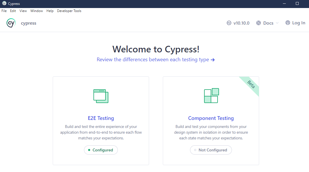Click the Cypress icon in the title bar
Viewport: 309px width, 172px height.
(4, 4)
